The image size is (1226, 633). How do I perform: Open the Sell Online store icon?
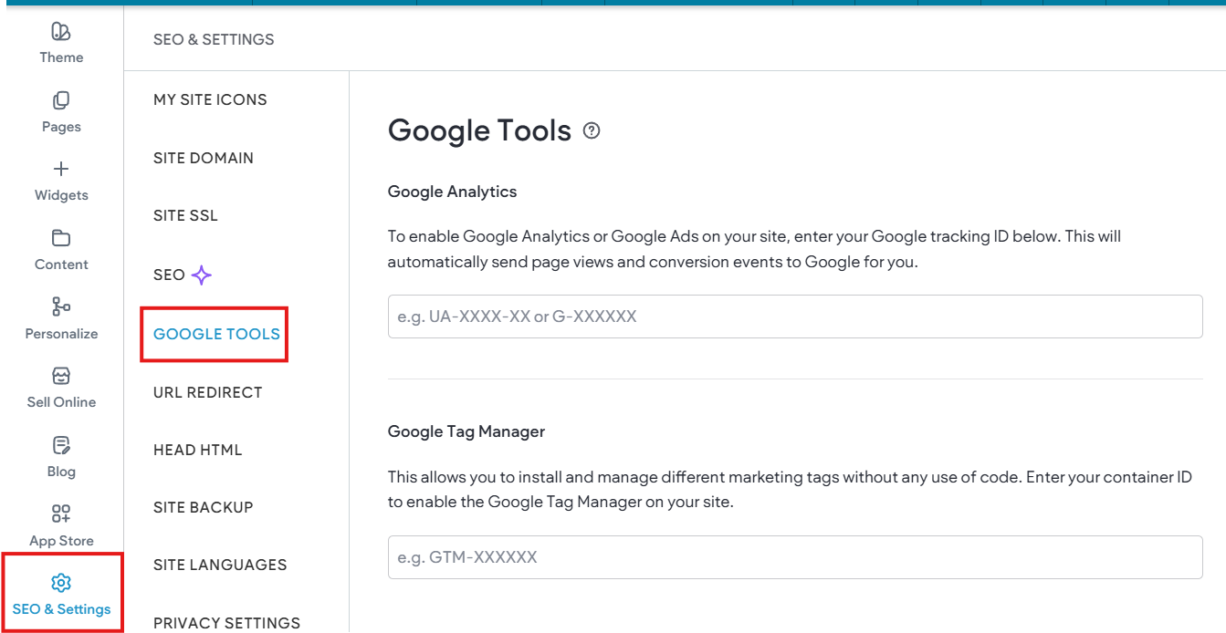61,376
